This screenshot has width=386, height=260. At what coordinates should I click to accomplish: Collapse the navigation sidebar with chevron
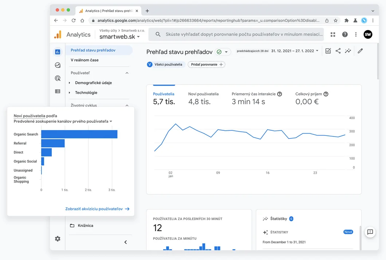126,242
